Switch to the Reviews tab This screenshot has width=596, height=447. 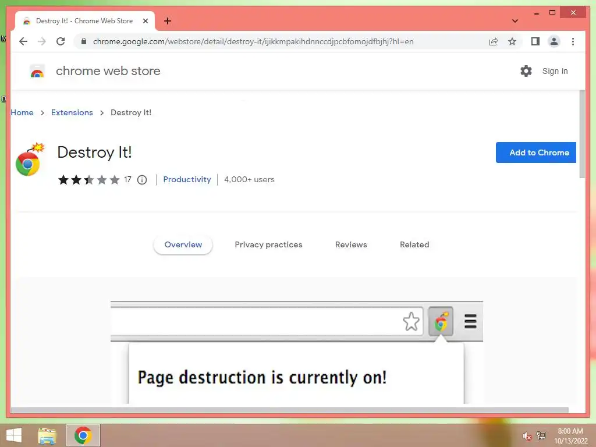(351, 244)
